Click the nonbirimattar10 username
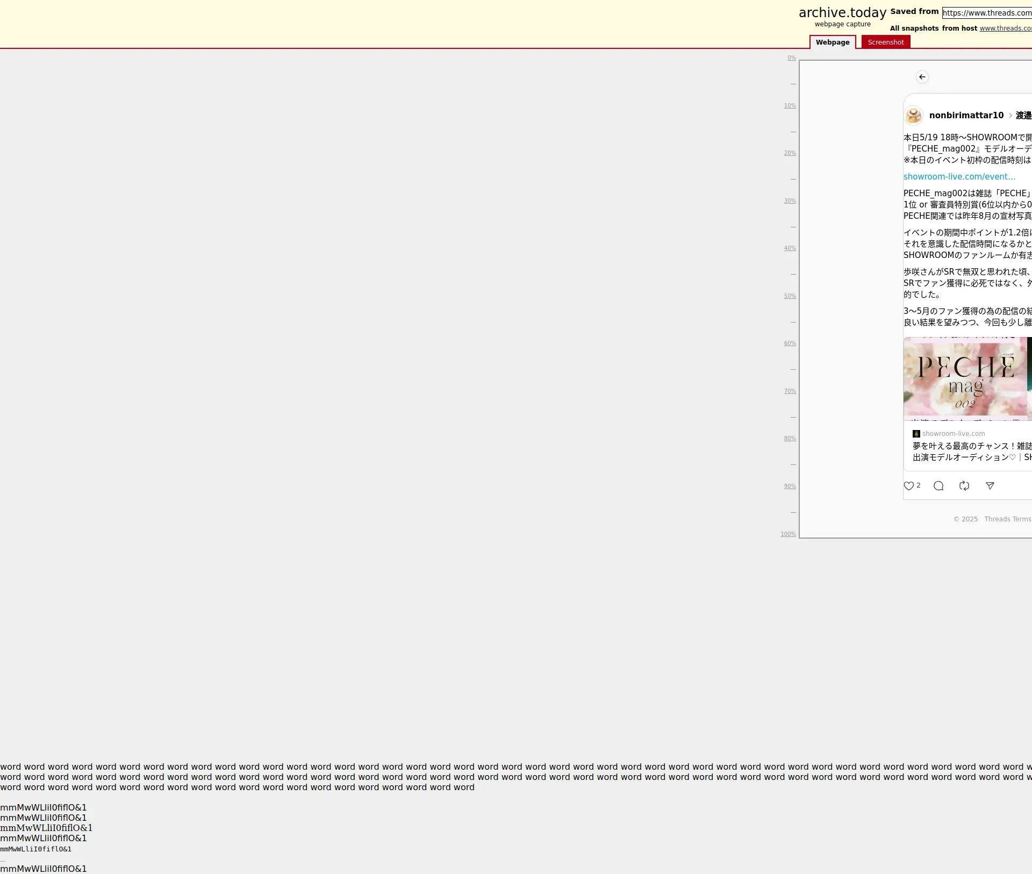1032x874 pixels. [x=966, y=116]
